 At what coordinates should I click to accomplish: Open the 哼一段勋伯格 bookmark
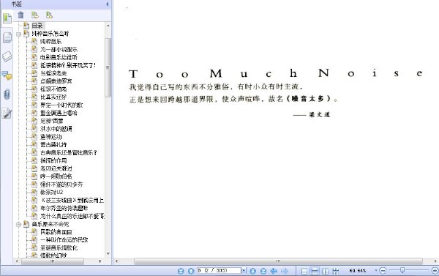pyautogui.click(x=56, y=176)
